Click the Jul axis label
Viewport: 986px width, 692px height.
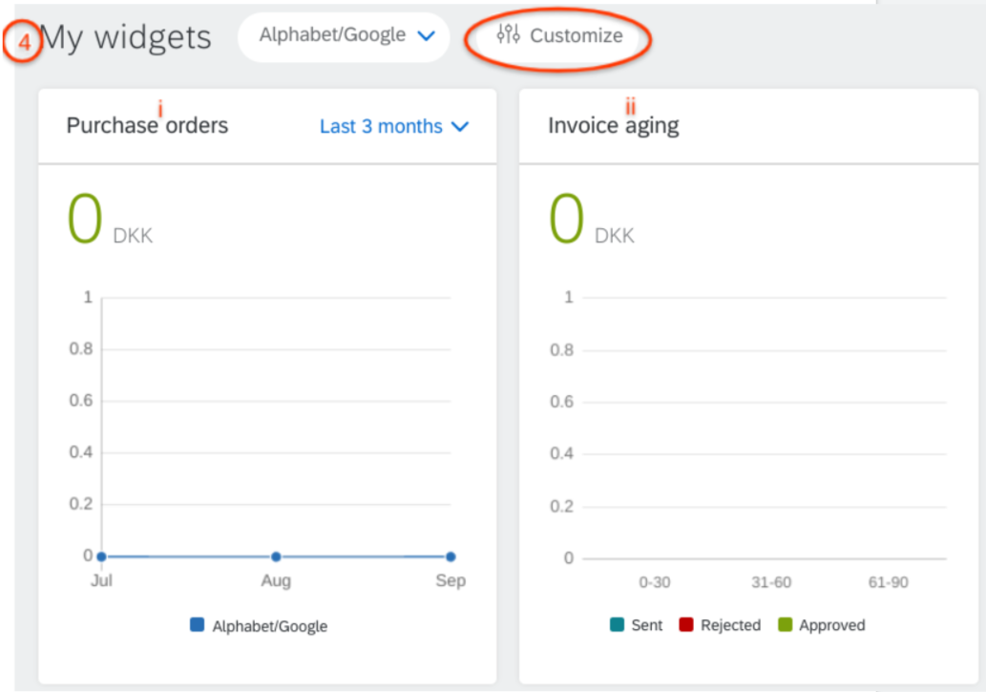pyautogui.click(x=101, y=580)
